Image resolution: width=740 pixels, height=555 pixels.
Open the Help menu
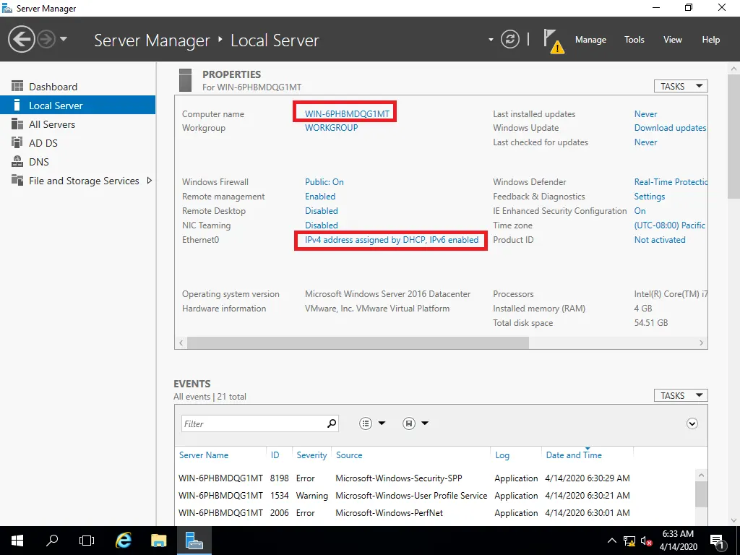tap(711, 40)
